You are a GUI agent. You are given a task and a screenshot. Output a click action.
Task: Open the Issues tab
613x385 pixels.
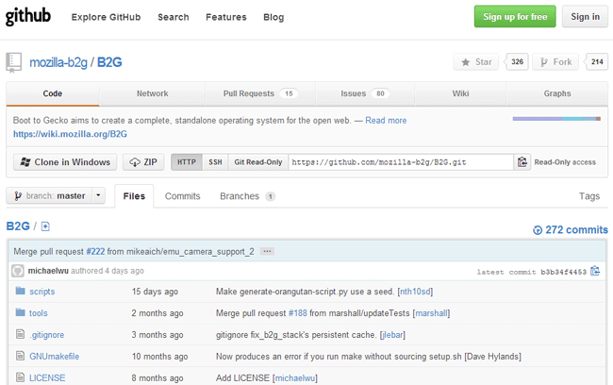[x=365, y=93]
